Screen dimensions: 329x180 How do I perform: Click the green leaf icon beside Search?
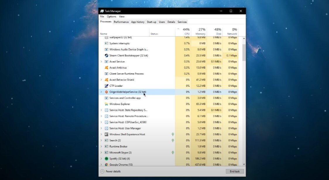pyautogui.click(x=173, y=140)
